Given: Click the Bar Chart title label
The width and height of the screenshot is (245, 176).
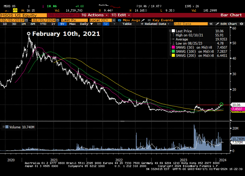Looking at the screenshot, I should 231,15.
